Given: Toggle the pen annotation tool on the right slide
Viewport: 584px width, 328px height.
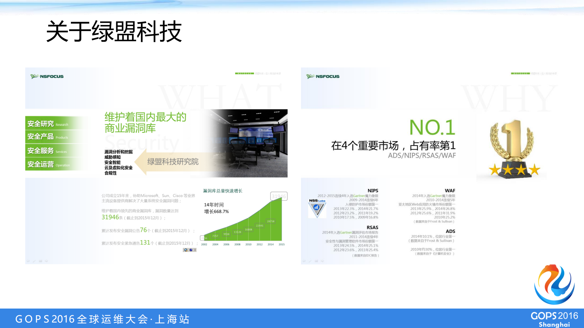Looking at the screenshot, I should tap(310, 261).
